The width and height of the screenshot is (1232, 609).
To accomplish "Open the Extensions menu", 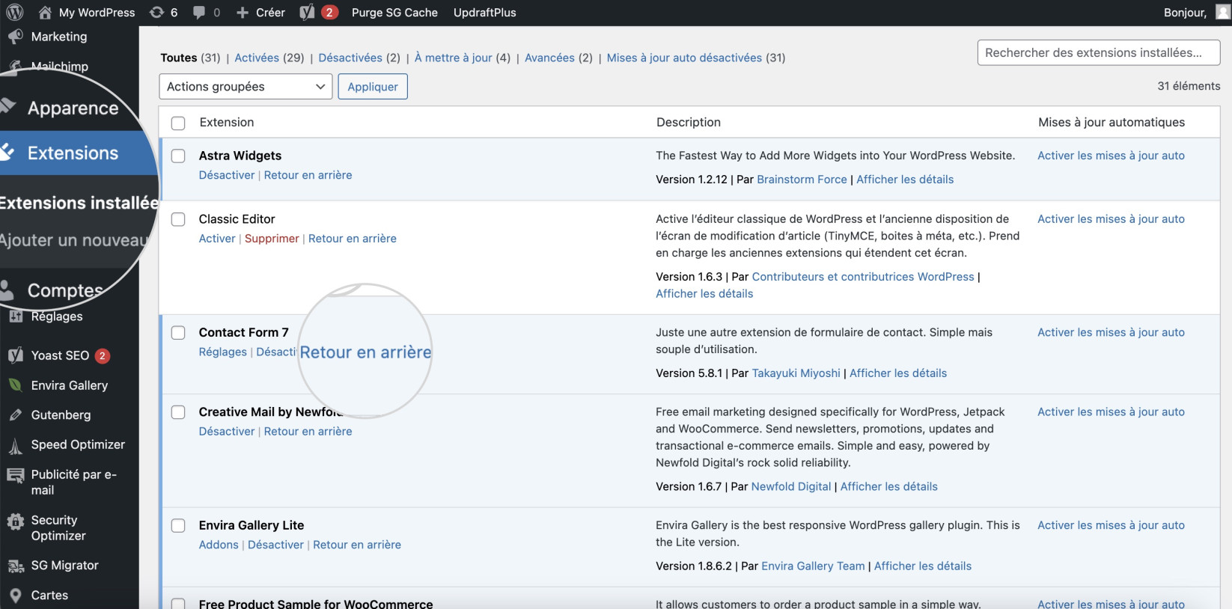I will (x=73, y=153).
